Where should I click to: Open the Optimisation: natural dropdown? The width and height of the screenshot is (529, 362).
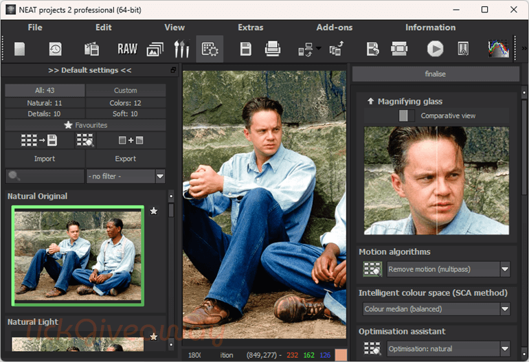tap(449, 348)
